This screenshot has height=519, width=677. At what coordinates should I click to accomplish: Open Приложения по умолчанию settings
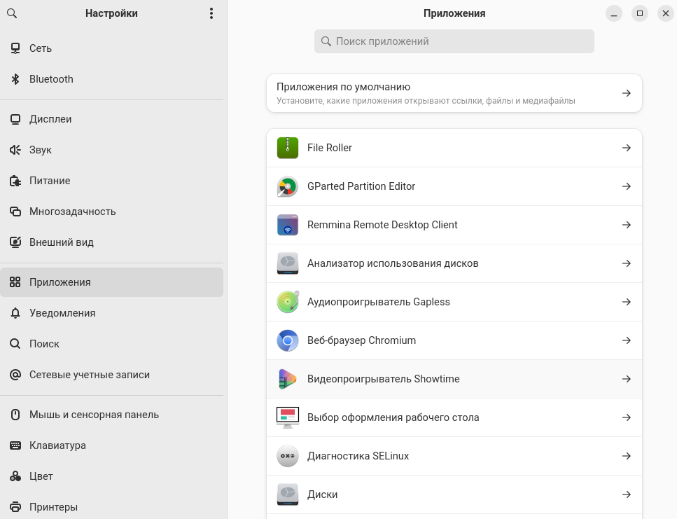click(x=454, y=93)
